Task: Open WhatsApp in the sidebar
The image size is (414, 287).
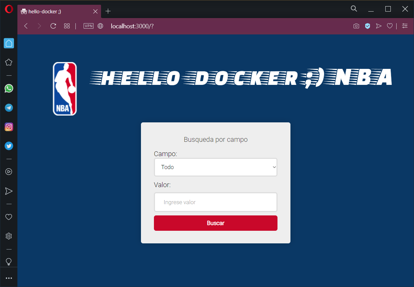Action: click(9, 89)
